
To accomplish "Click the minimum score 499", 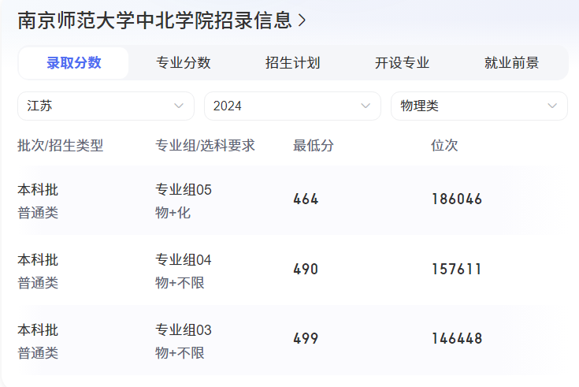I will (306, 339).
